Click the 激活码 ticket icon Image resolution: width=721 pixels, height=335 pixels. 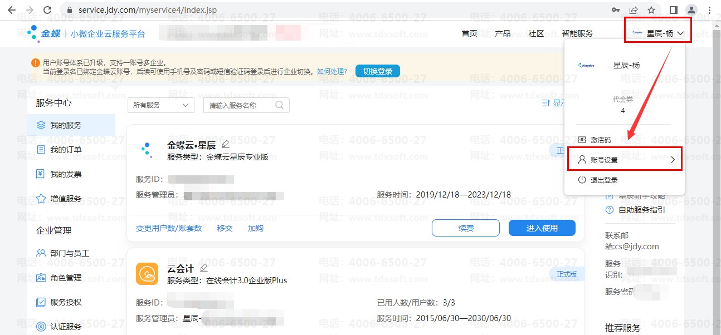(582, 140)
